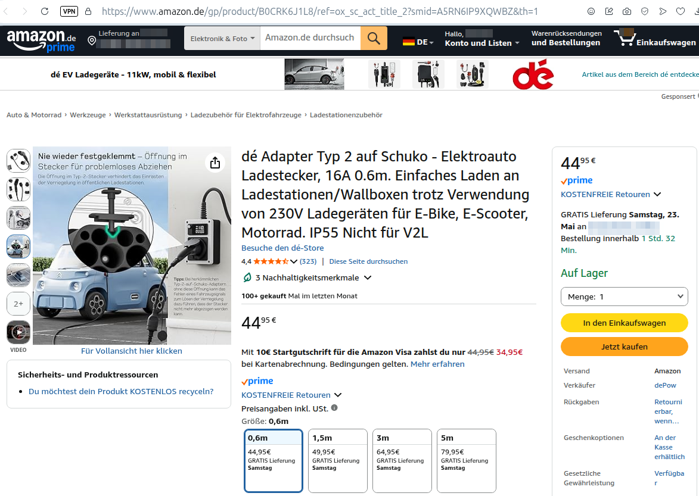
Task: Go forward with the browser forward arrow
Action: coord(25,11)
